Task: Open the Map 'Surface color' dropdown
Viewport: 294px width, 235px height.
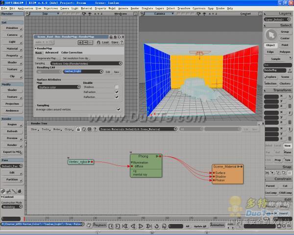Action: 59,87
